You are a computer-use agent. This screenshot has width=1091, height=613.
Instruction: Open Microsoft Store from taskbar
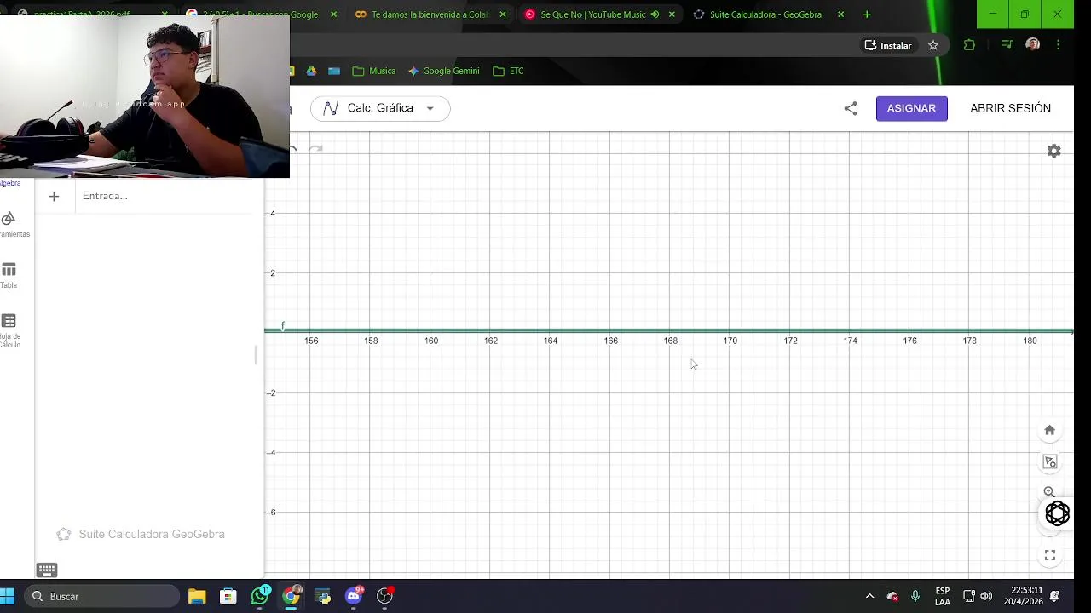click(x=228, y=596)
